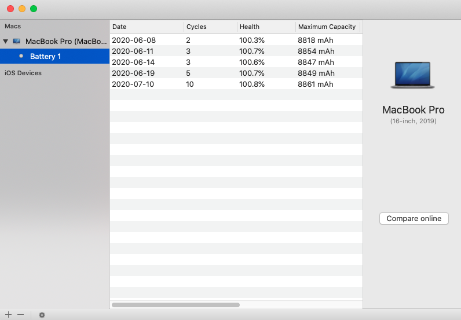The height and width of the screenshot is (320, 461).
Task: Click the 8849 mAh capacity cell
Action: (316, 73)
